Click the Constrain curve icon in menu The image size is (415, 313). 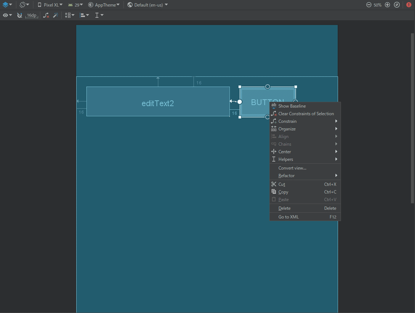(x=274, y=121)
